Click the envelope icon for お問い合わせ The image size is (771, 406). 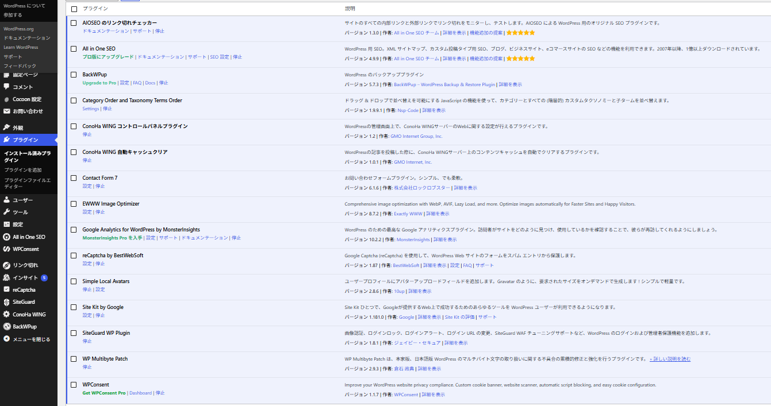point(6,111)
